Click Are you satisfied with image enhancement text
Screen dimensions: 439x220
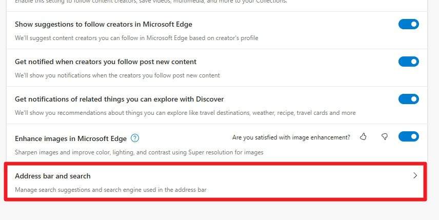(291, 137)
